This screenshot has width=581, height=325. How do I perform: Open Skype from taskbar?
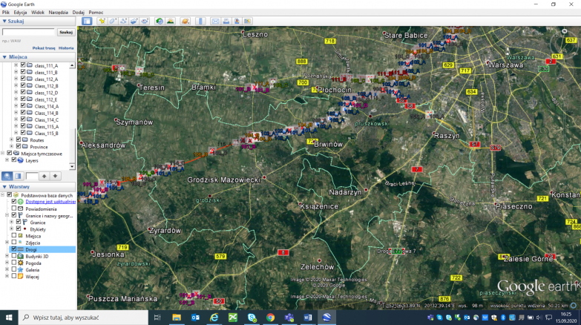[252, 318]
